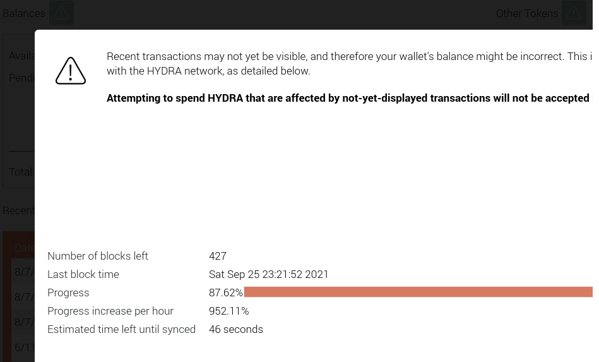Screen dimensions: 599x362
Task: Click the 46 seconds estimate value
Action: tap(236, 329)
